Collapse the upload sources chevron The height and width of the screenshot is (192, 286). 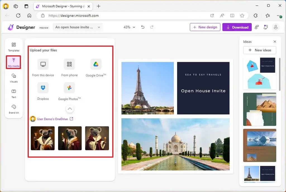click(x=70, y=109)
